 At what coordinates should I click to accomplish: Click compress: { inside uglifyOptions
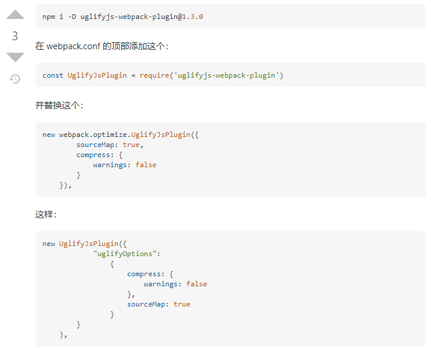tap(150, 274)
